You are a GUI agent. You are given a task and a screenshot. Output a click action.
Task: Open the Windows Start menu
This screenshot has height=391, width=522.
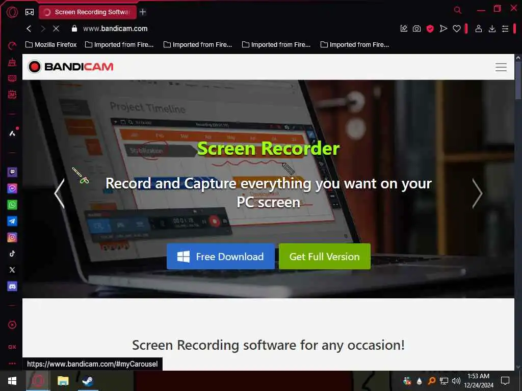(x=12, y=381)
